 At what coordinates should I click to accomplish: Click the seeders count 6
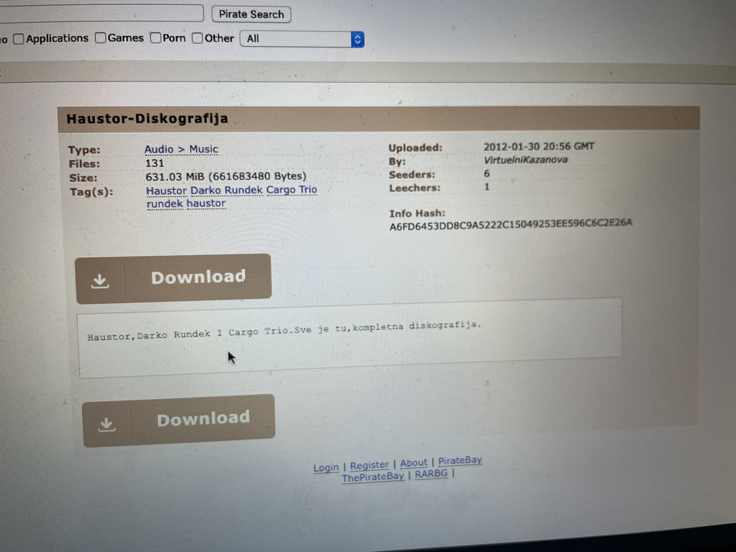tap(487, 173)
